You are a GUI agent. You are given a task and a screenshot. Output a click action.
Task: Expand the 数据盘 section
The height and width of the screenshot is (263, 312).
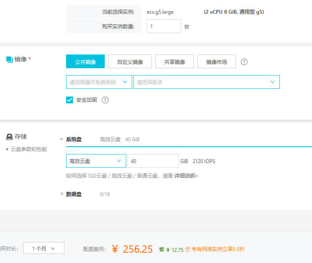(62, 194)
